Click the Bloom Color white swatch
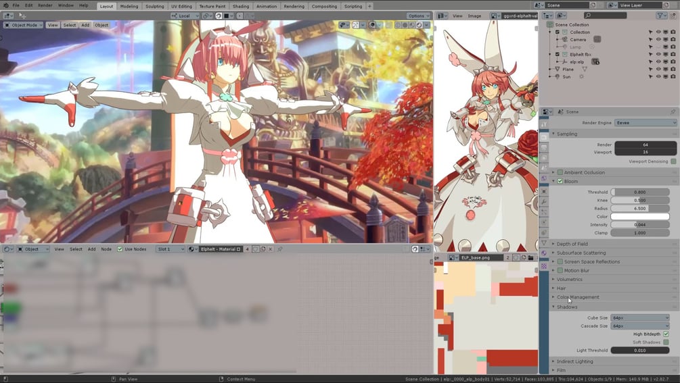Image resolution: width=680 pixels, height=383 pixels. click(x=639, y=216)
